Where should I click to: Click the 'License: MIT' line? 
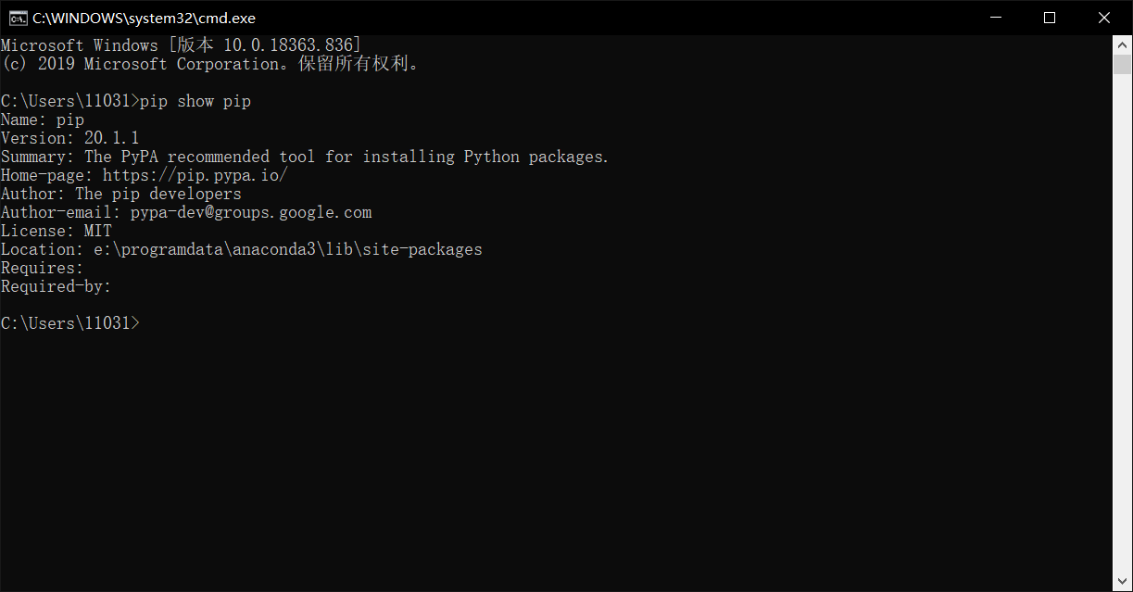[57, 231]
